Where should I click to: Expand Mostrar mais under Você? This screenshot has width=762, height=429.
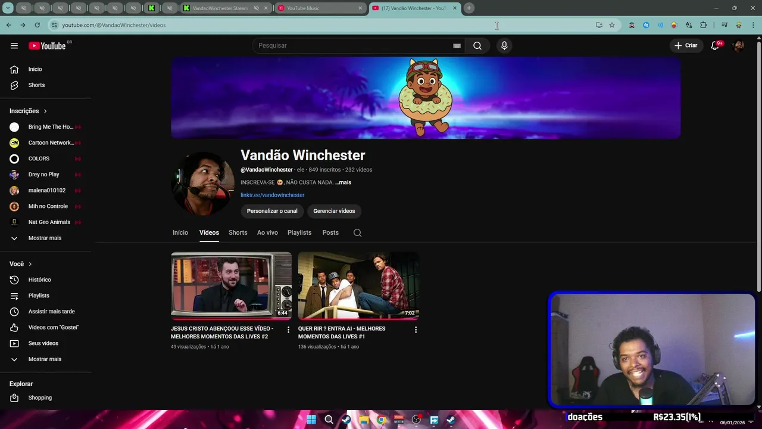(x=46, y=359)
